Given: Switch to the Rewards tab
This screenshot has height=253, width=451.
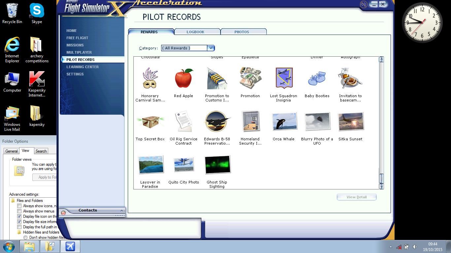Looking at the screenshot, I should (151, 32).
